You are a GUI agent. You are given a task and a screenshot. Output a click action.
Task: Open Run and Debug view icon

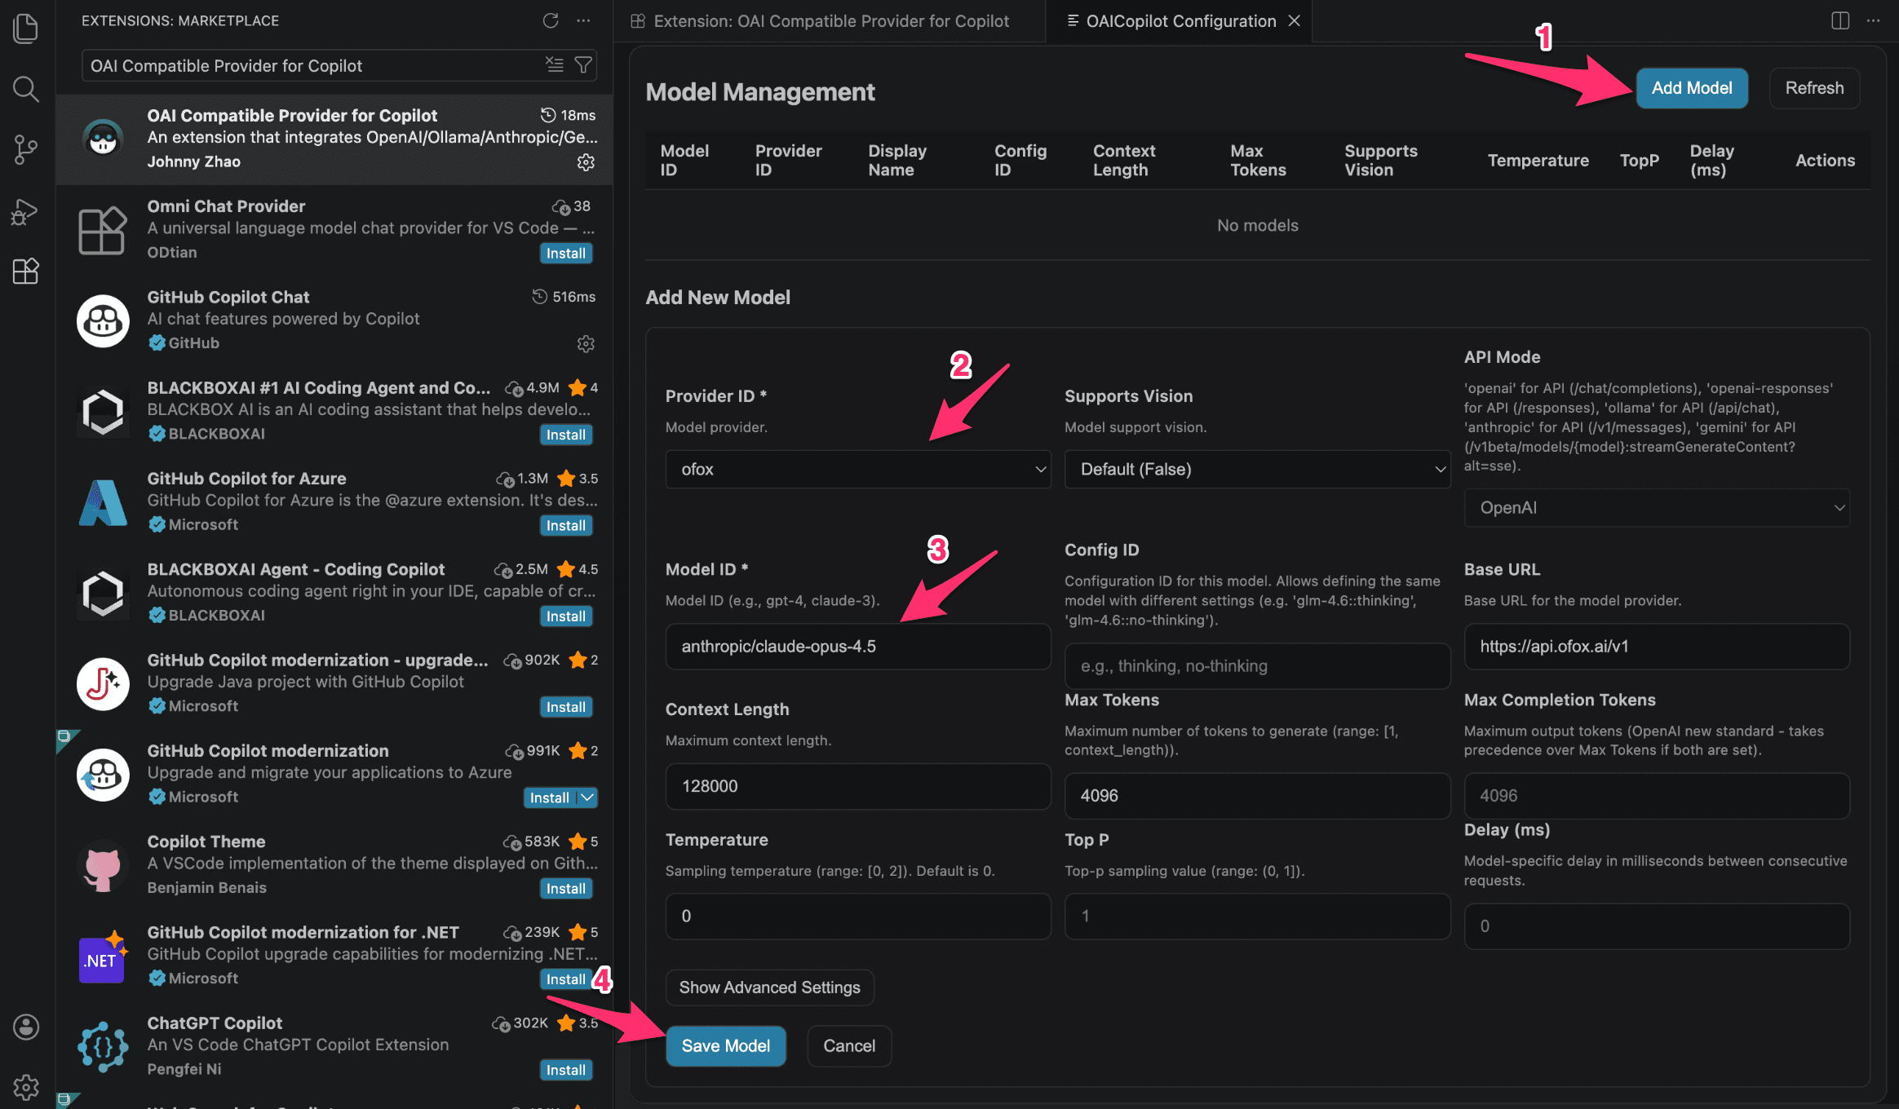coord(26,211)
